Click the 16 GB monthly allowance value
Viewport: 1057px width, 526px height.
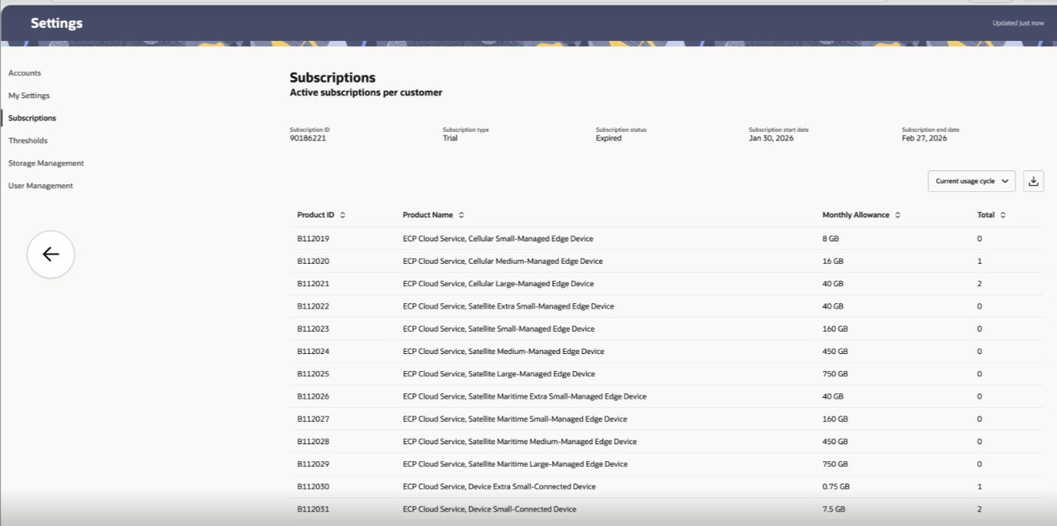coord(833,261)
